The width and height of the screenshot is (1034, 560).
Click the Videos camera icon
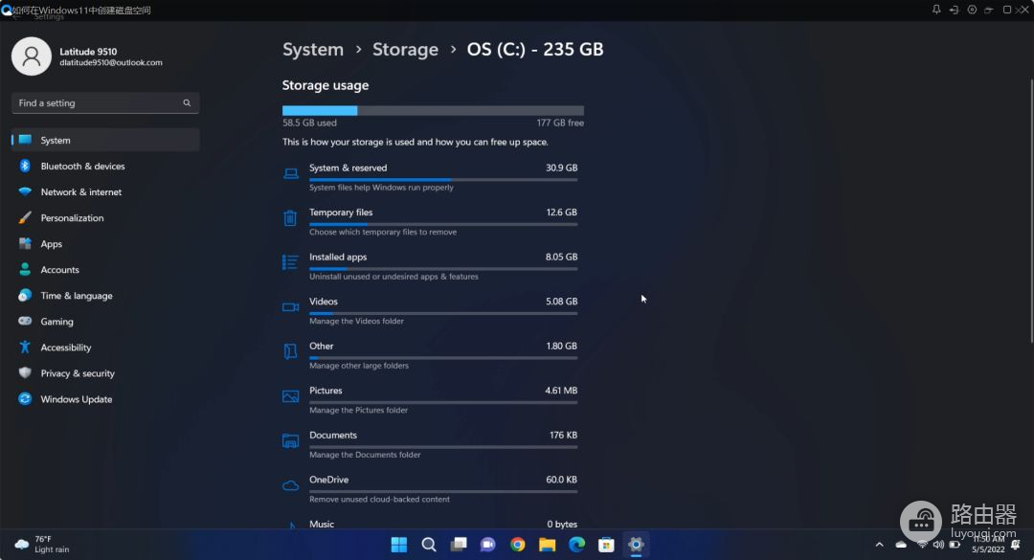tap(290, 307)
